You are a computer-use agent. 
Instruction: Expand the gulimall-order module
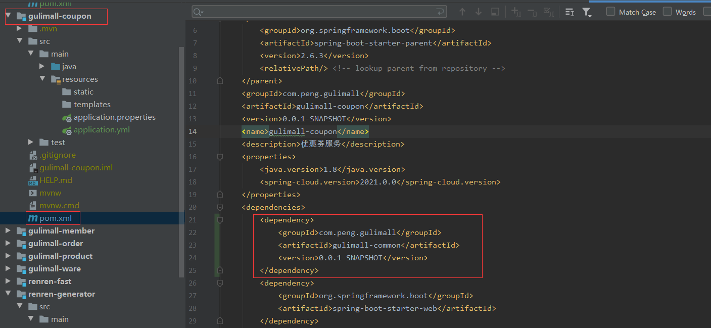tap(8, 244)
